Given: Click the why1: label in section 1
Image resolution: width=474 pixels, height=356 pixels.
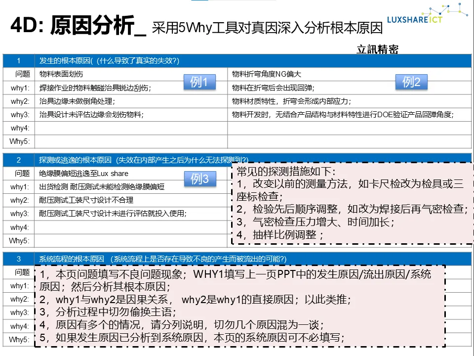Looking at the screenshot, I should tap(20, 88).
